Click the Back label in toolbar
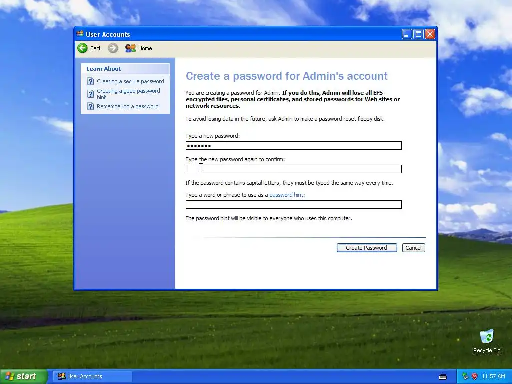The height and width of the screenshot is (384, 512). tap(96, 48)
